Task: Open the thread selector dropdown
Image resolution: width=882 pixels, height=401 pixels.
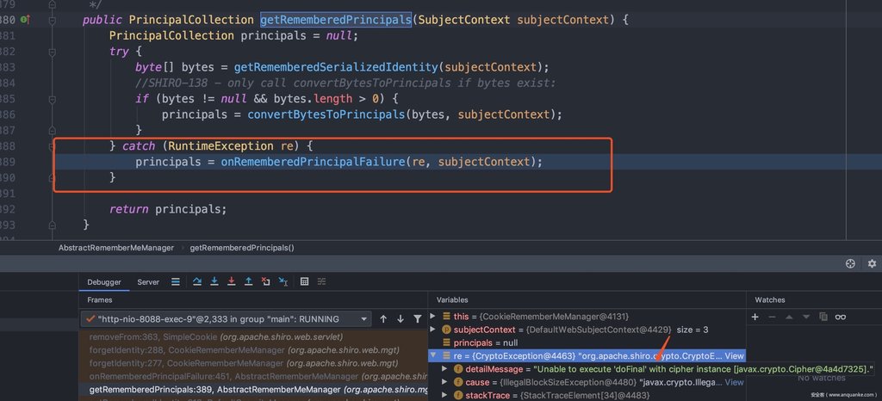Action: coord(227,319)
